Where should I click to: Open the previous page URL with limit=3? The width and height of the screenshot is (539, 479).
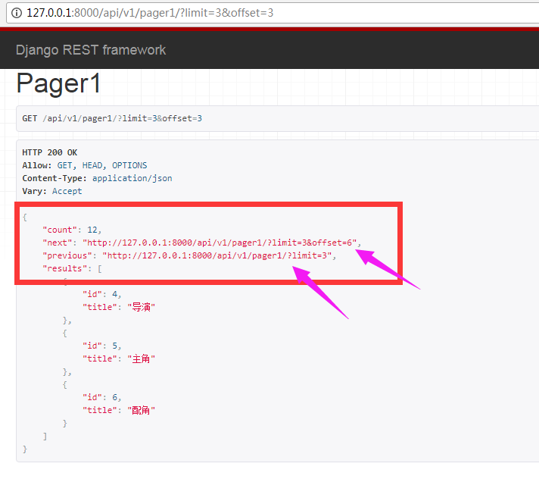point(217,255)
